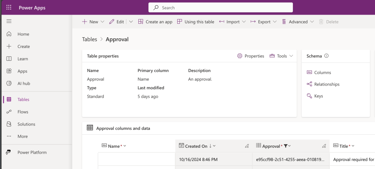
Task: Open the Tools dropdown in Table properties
Action: click(x=281, y=56)
